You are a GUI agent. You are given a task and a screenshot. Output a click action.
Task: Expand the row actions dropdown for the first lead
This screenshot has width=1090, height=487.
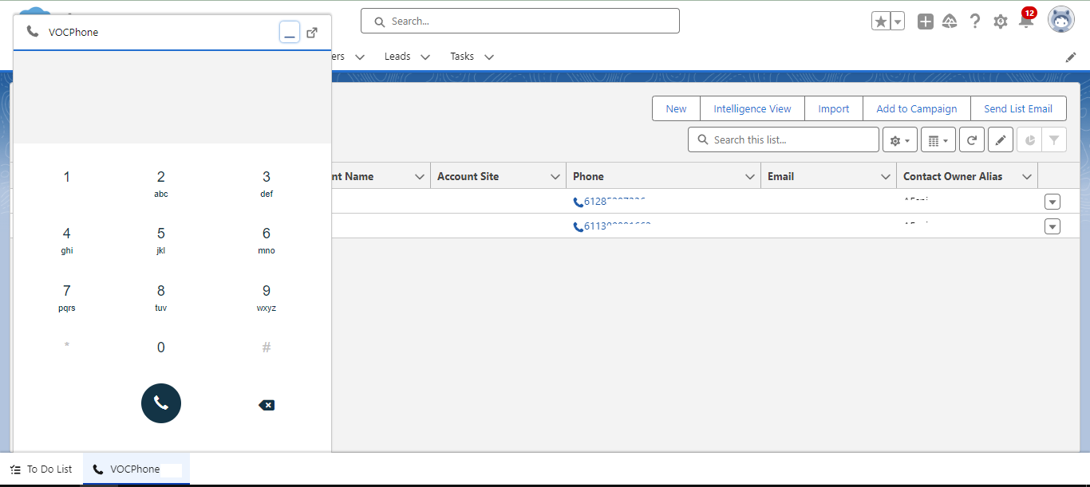pos(1052,202)
